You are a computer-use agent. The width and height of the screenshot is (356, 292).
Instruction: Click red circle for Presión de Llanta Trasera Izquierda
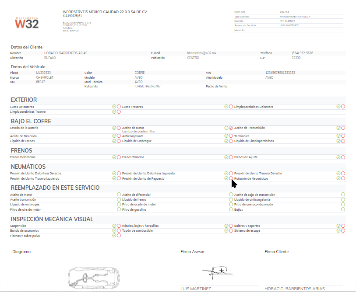coord(119,178)
